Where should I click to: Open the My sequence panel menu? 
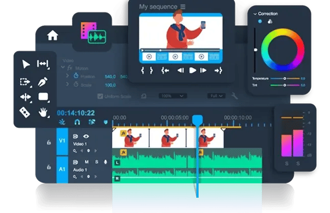point(183,7)
